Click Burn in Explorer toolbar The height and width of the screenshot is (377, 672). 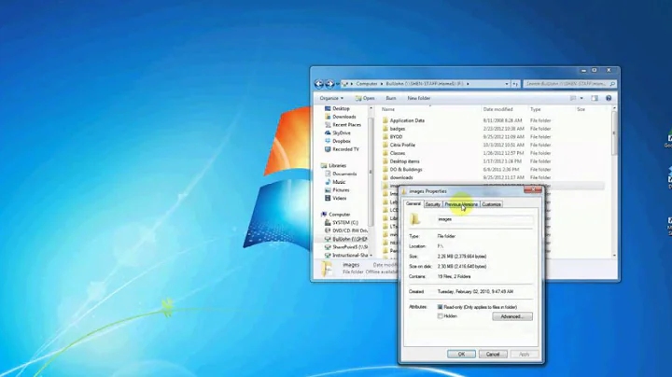[391, 98]
